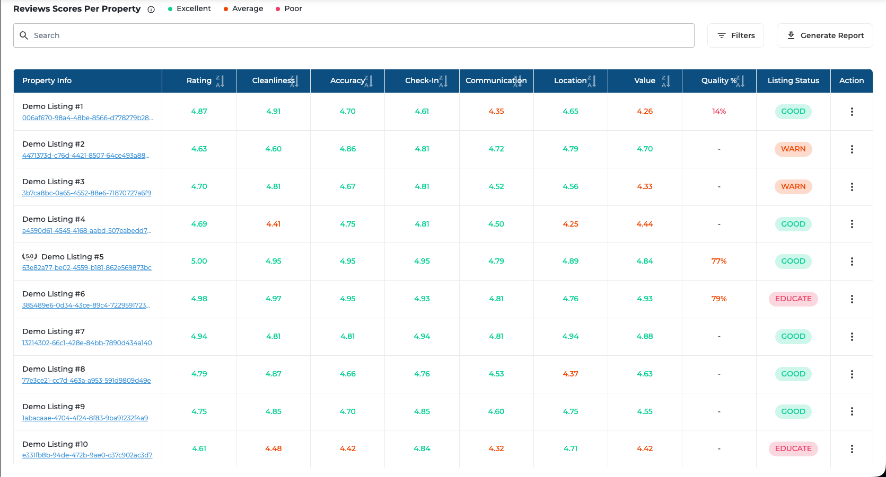Image resolution: width=886 pixels, height=477 pixels.
Task: Sort table by Rating column icon
Action: (x=220, y=81)
